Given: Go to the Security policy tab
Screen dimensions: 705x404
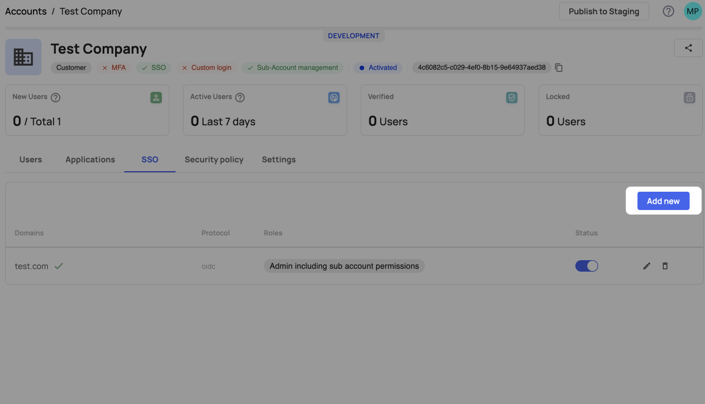Looking at the screenshot, I should [214, 160].
